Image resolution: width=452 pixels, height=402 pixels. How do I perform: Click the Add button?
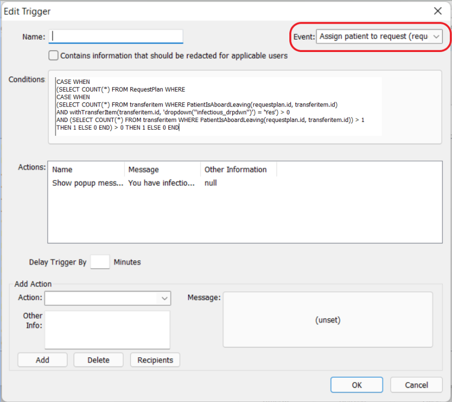(42, 360)
